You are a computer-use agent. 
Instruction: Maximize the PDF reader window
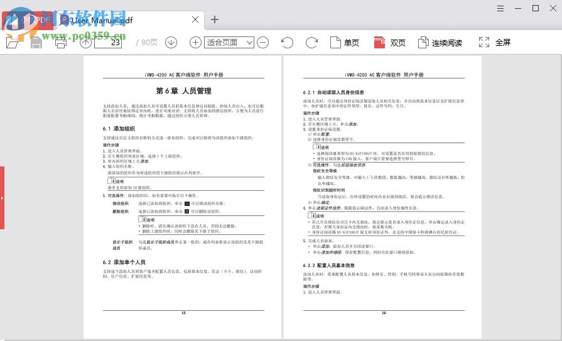(x=536, y=8)
